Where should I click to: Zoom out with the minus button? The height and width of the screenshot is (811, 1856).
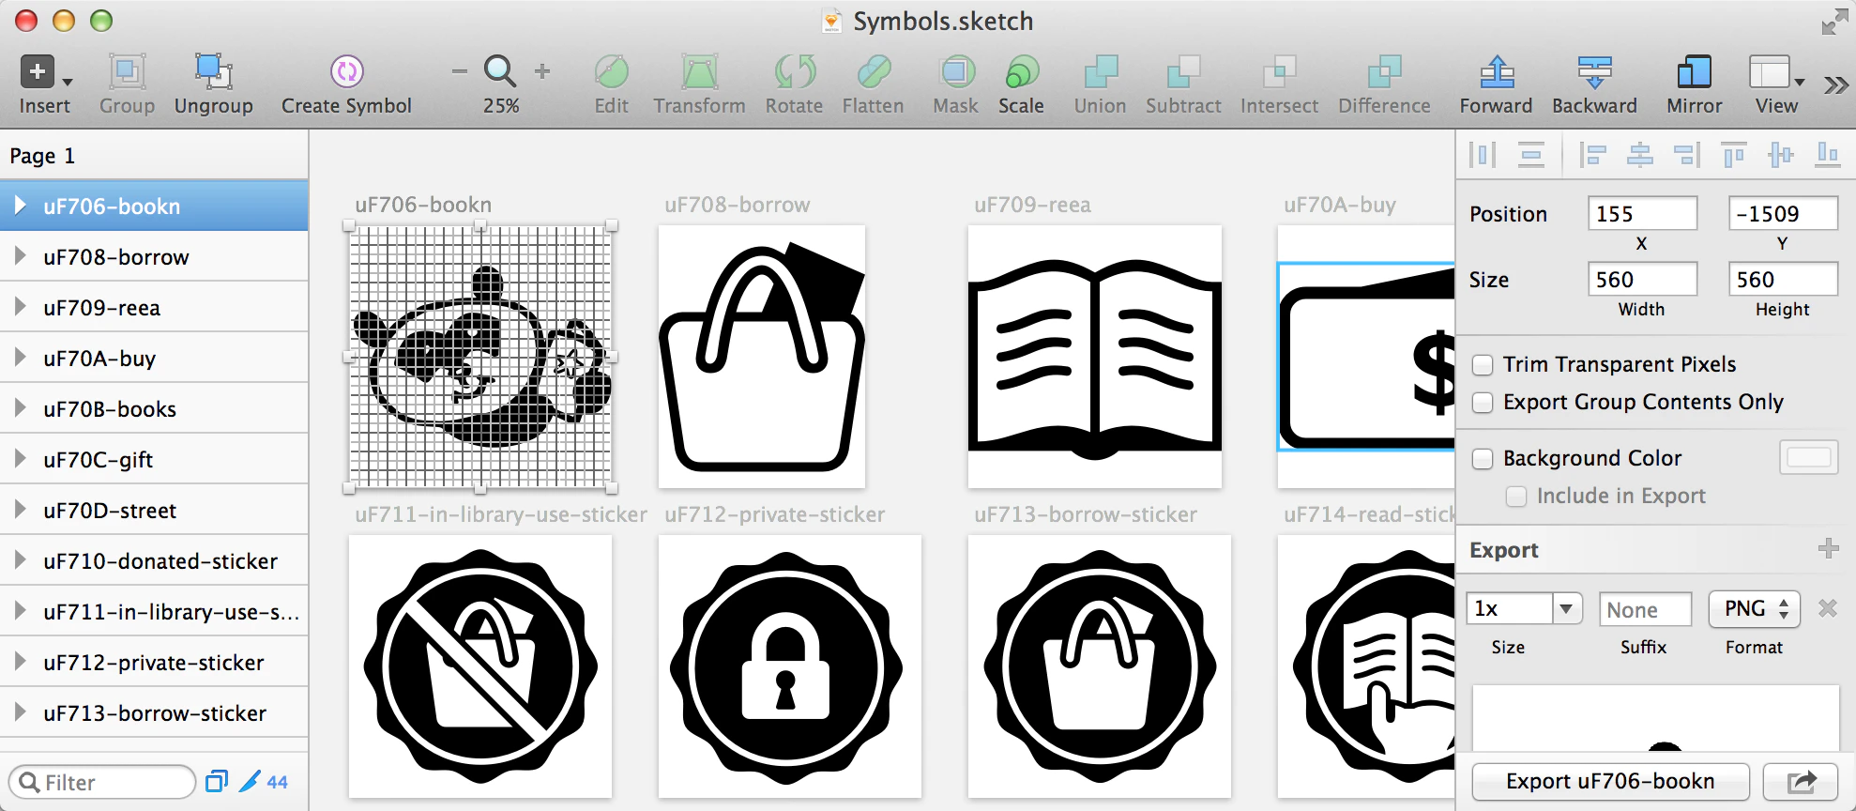pyautogui.click(x=459, y=71)
